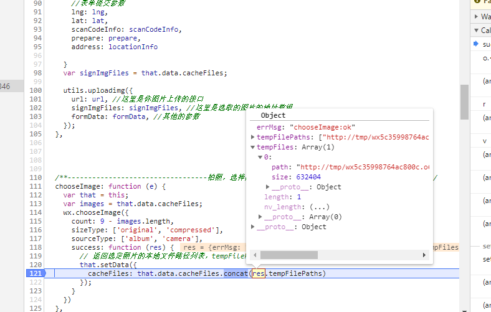
Task: Expand __proto__: Object under item 0
Action: coord(268,187)
